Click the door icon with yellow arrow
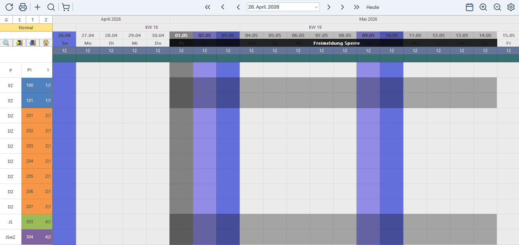 (x=19, y=43)
